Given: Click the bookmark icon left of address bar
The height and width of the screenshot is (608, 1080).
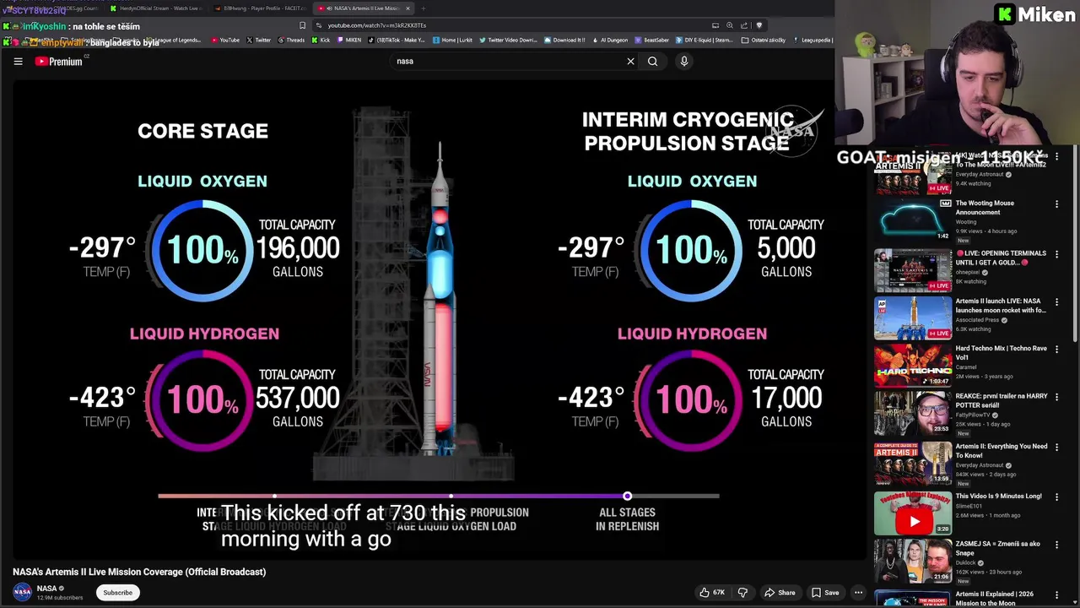Looking at the screenshot, I should point(302,25).
